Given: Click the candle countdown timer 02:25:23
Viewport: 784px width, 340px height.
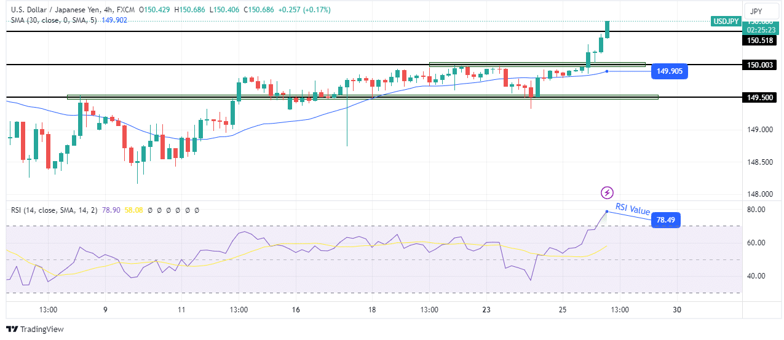Looking at the screenshot, I should [760, 30].
